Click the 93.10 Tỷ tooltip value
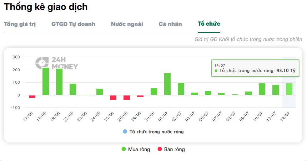 click(286, 71)
